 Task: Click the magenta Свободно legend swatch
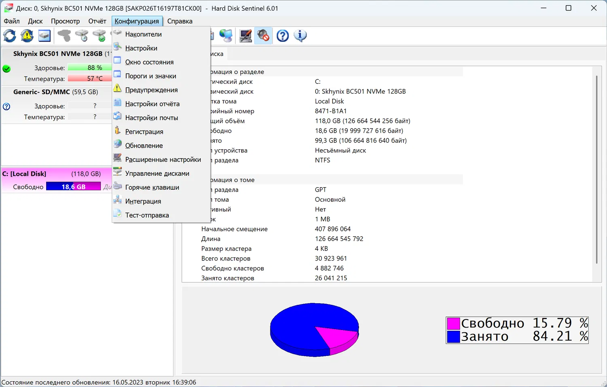point(453,324)
